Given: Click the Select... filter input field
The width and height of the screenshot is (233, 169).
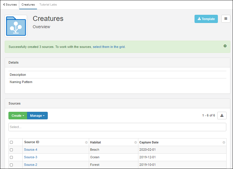Looking at the screenshot, I should 117,127.
